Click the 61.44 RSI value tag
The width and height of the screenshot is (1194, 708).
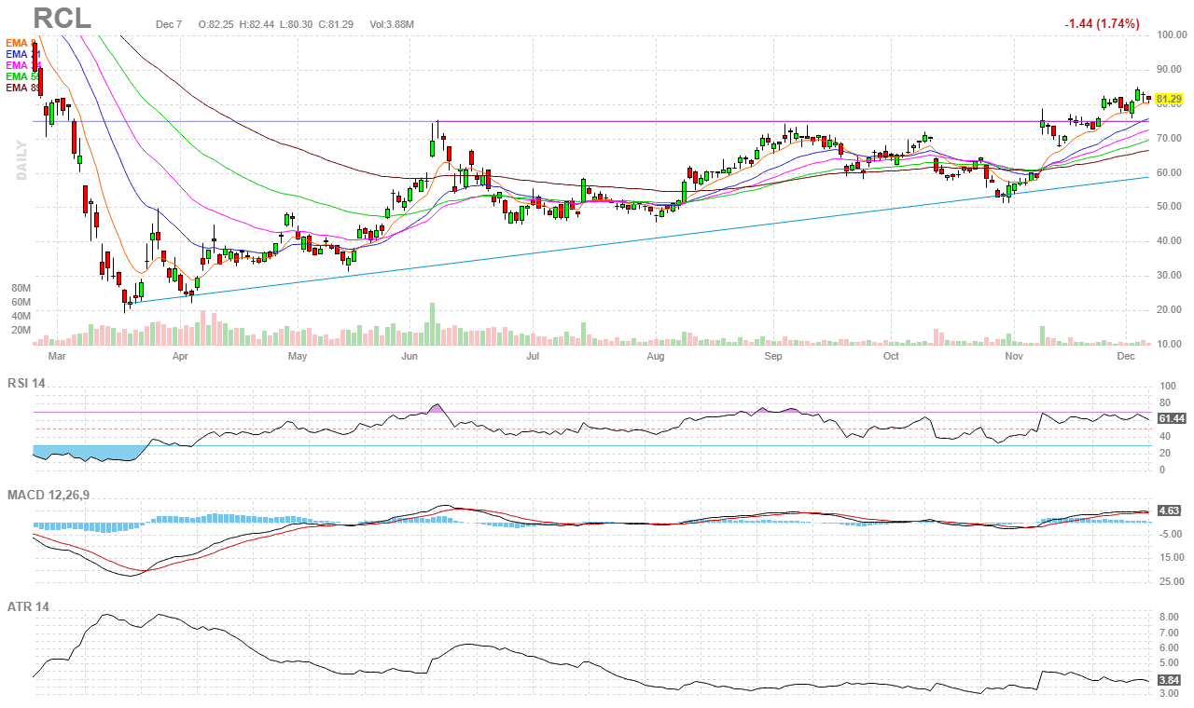coord(1171,419)
